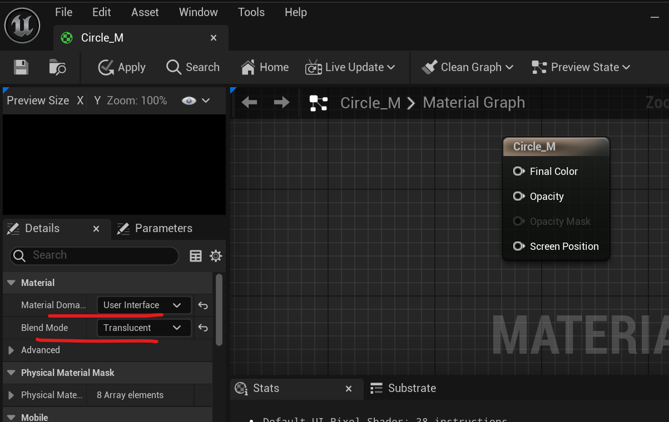Browse to asset in Content Browser icon
This screenshot has height=422, width=669.
tap(57, 67)
